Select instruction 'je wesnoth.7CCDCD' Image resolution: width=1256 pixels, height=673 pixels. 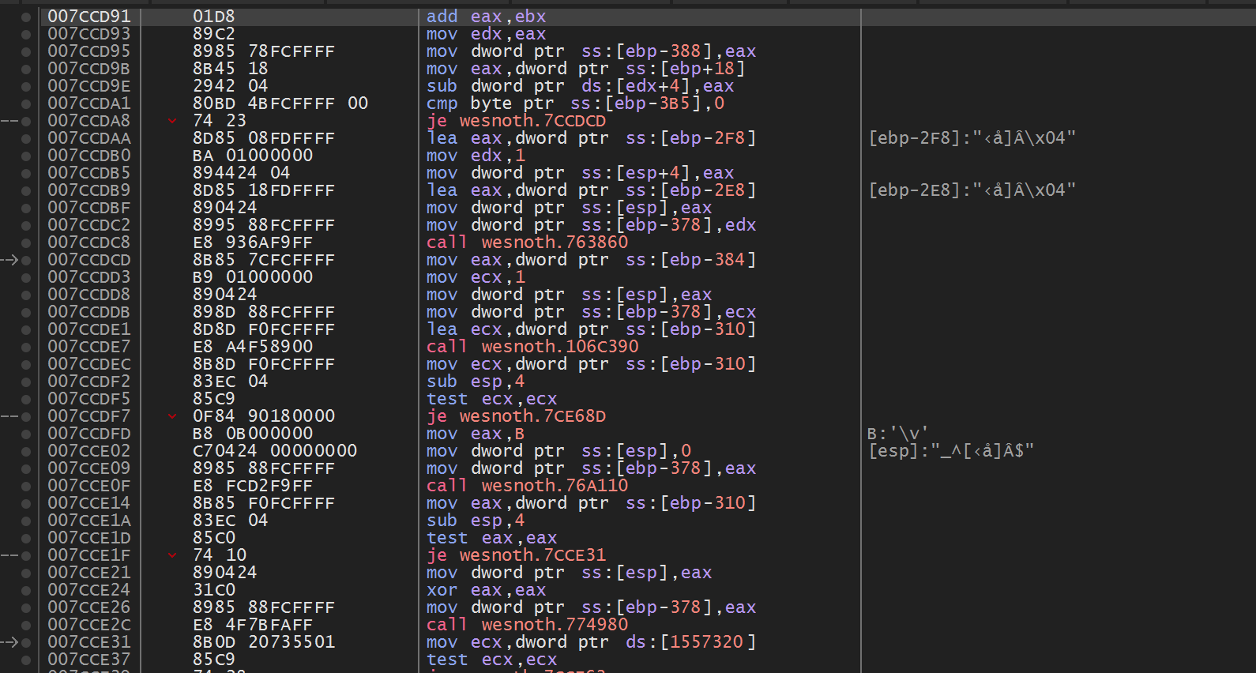tap(517, 121)
